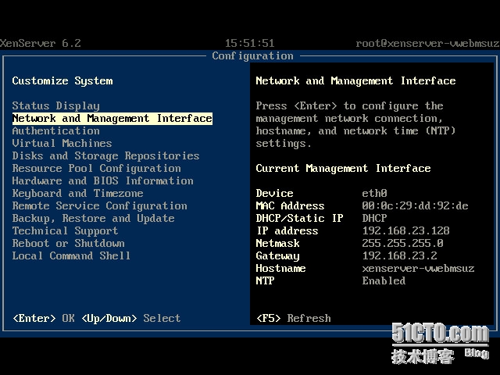Select highlighted Network and Management Interface entry
This screenshot has width=500, height=375.
tap(112, 118)
